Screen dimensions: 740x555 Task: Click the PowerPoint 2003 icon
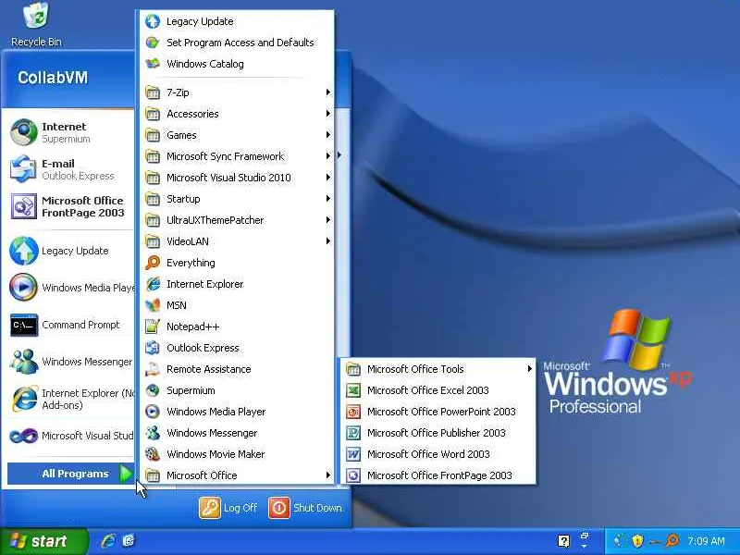[x=353, y=412]
